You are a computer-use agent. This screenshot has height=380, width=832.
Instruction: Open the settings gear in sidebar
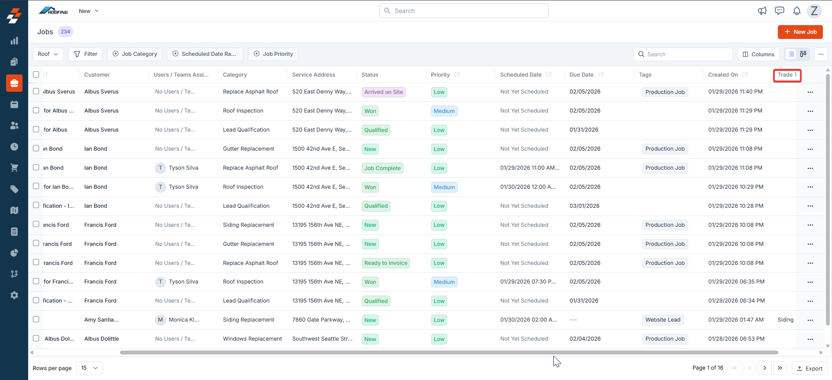(x=14, y=295)
